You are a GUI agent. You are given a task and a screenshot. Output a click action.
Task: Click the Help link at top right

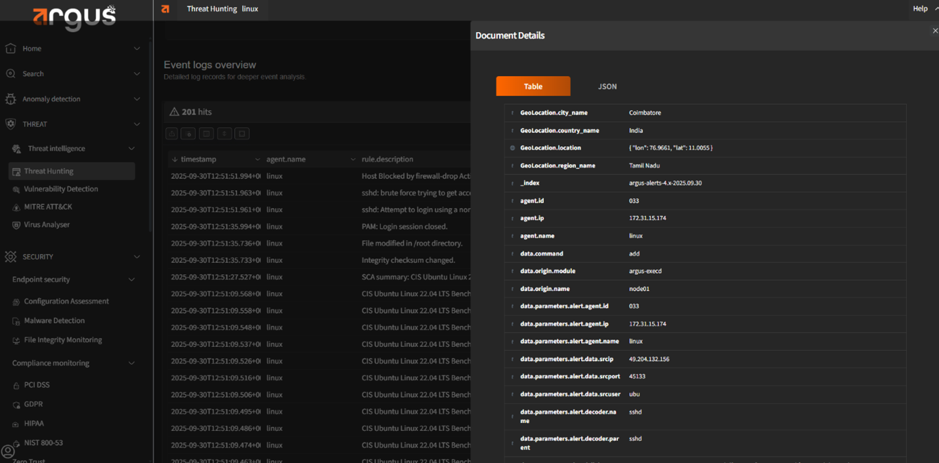(920, 9)
